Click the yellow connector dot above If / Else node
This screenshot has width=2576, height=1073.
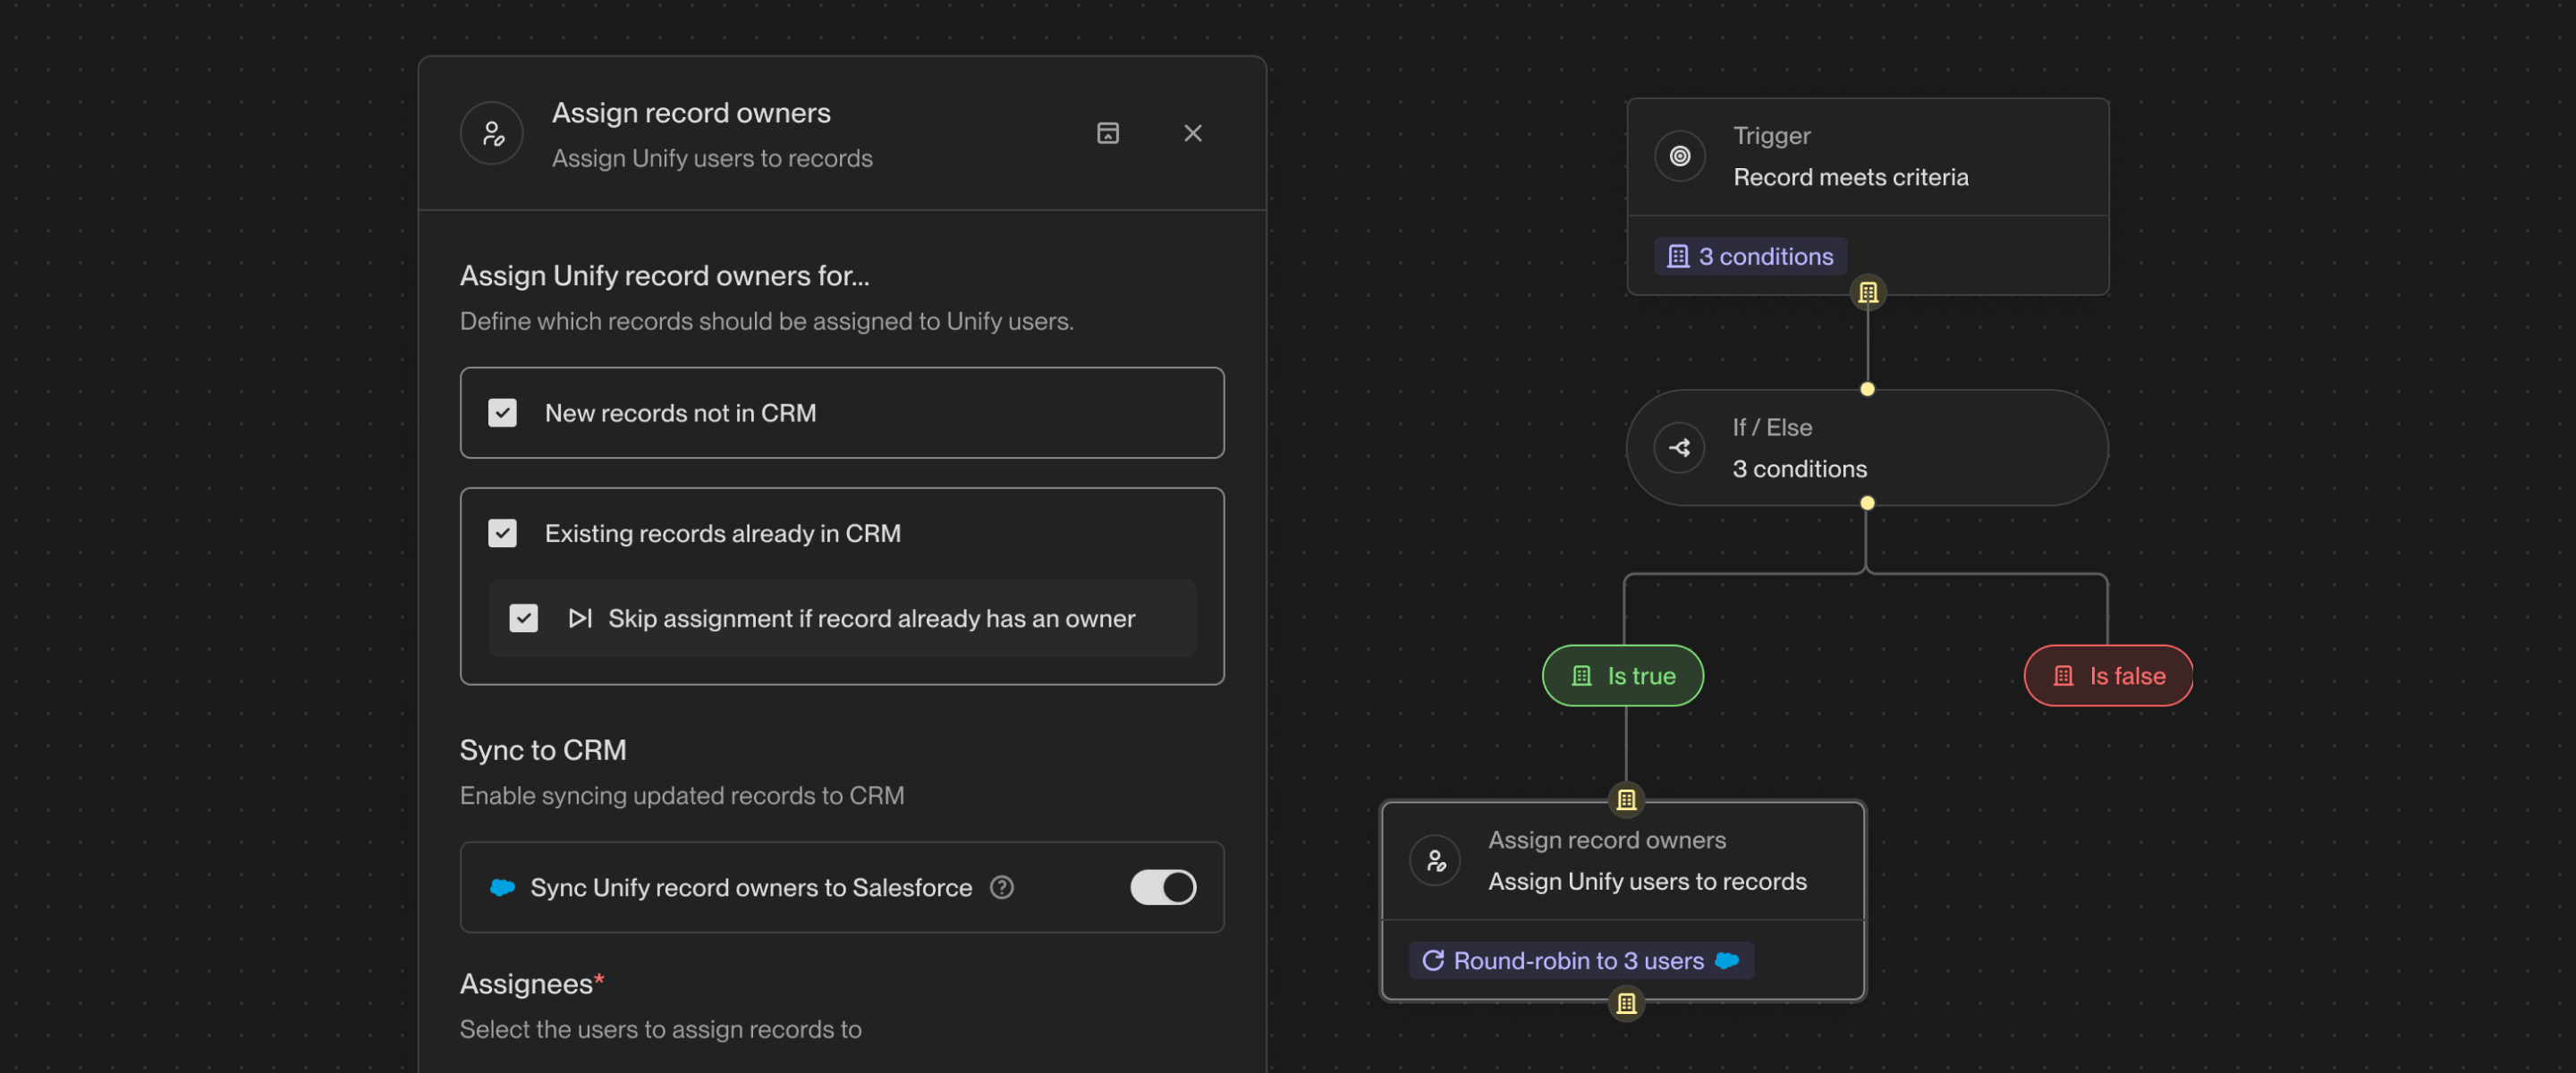pyautogui.click(x=1867, y=389)
